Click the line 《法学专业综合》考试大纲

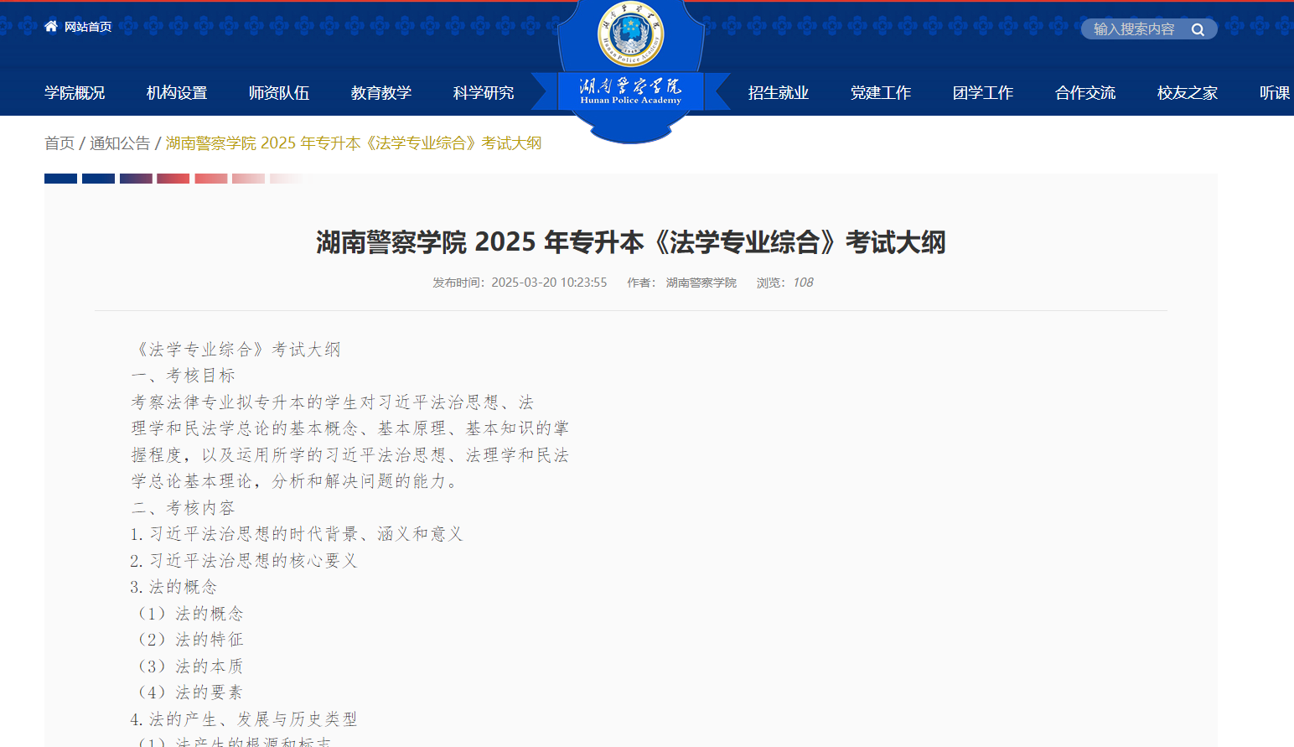236,350
